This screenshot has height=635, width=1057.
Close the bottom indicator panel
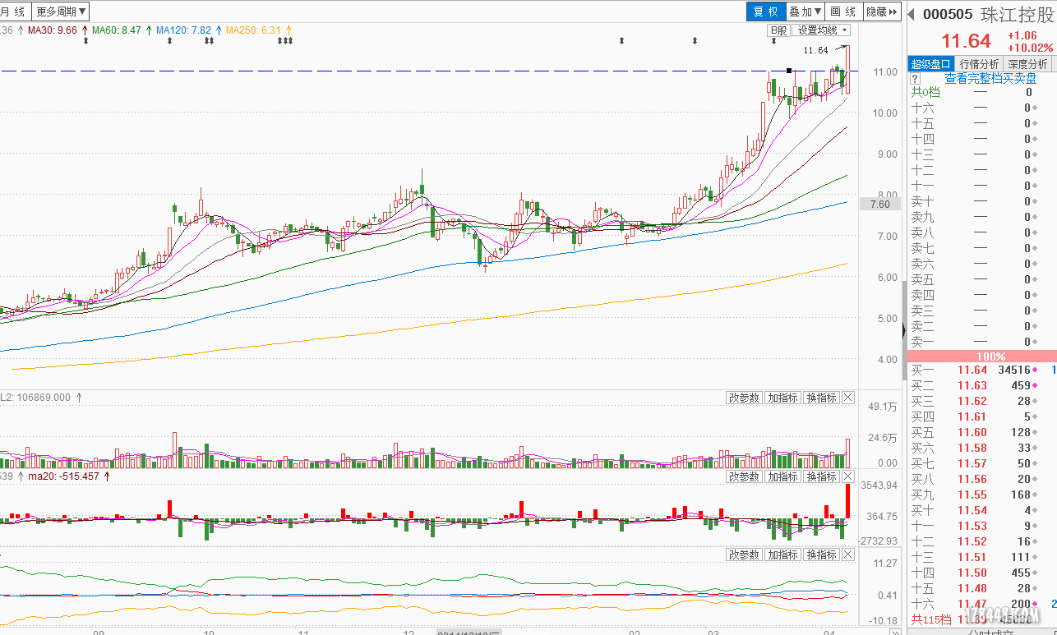[848, 554]
